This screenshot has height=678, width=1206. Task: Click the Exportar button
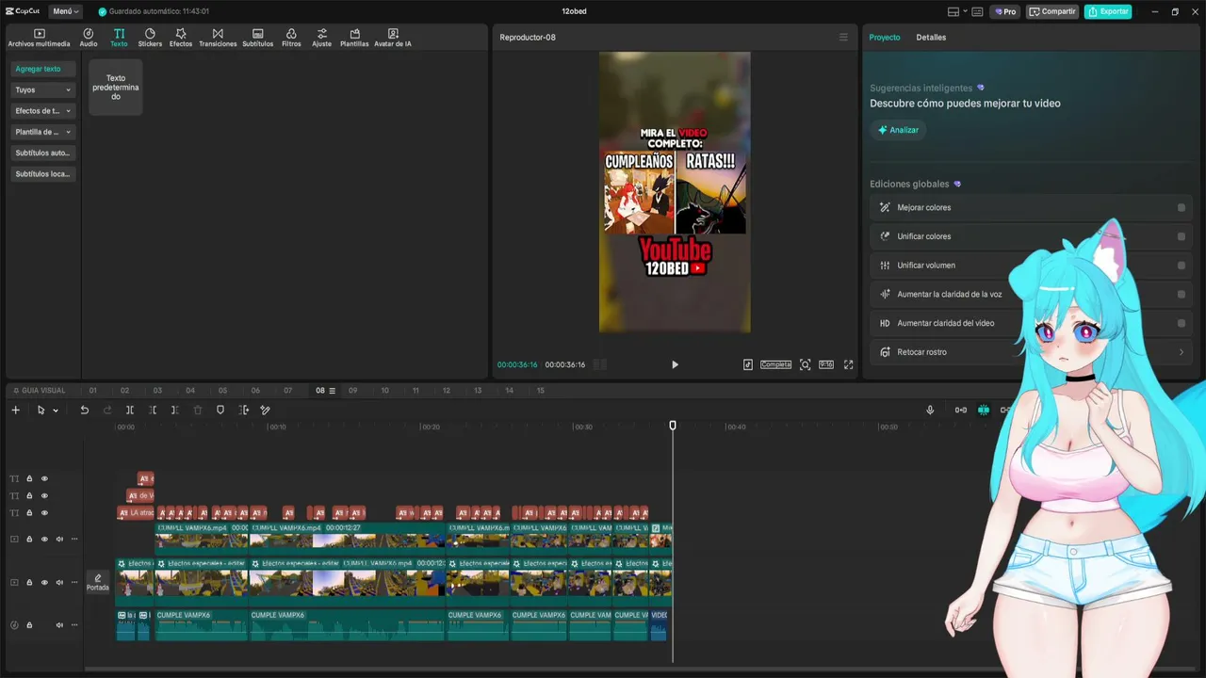click(1108, 11)
